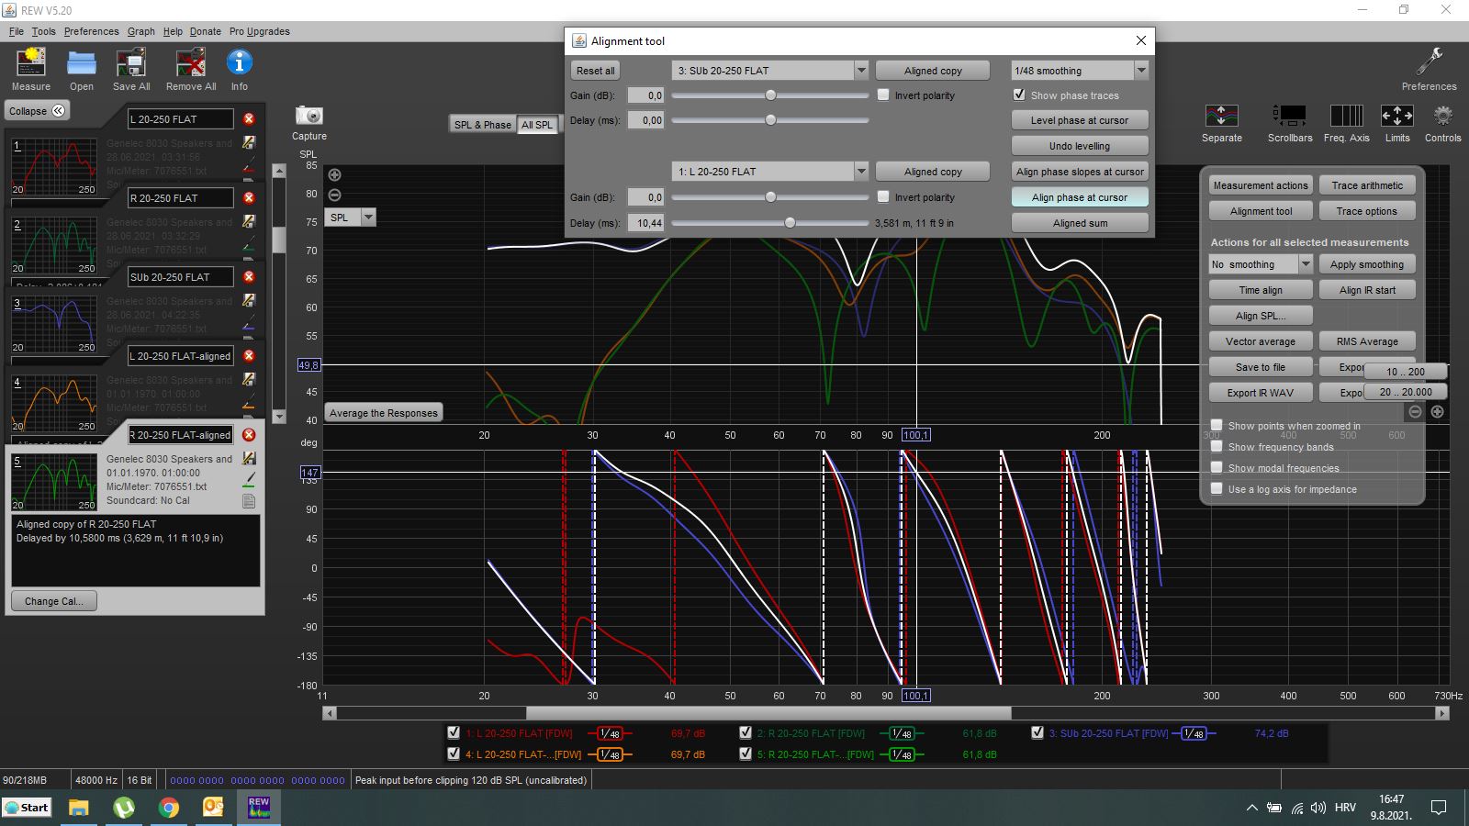Open the 1/48 smoothing dropdown in Alignment tool
This screenshot has height=826, width=1469.
(1141, 71)
